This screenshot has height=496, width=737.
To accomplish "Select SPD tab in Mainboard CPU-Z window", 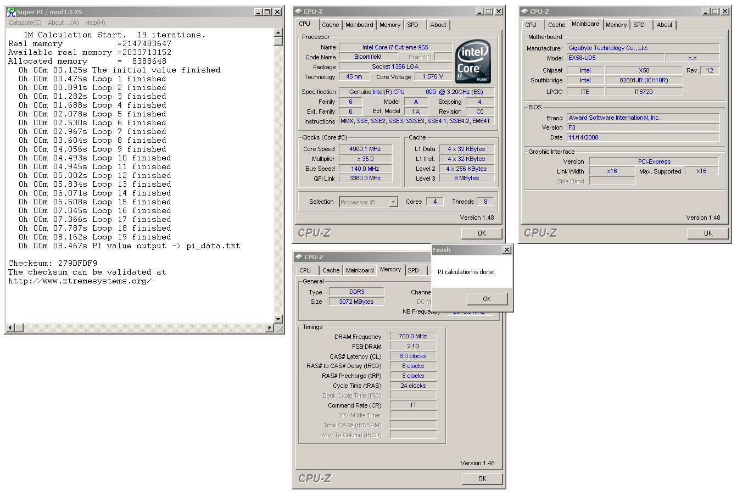I will point(639,25).
